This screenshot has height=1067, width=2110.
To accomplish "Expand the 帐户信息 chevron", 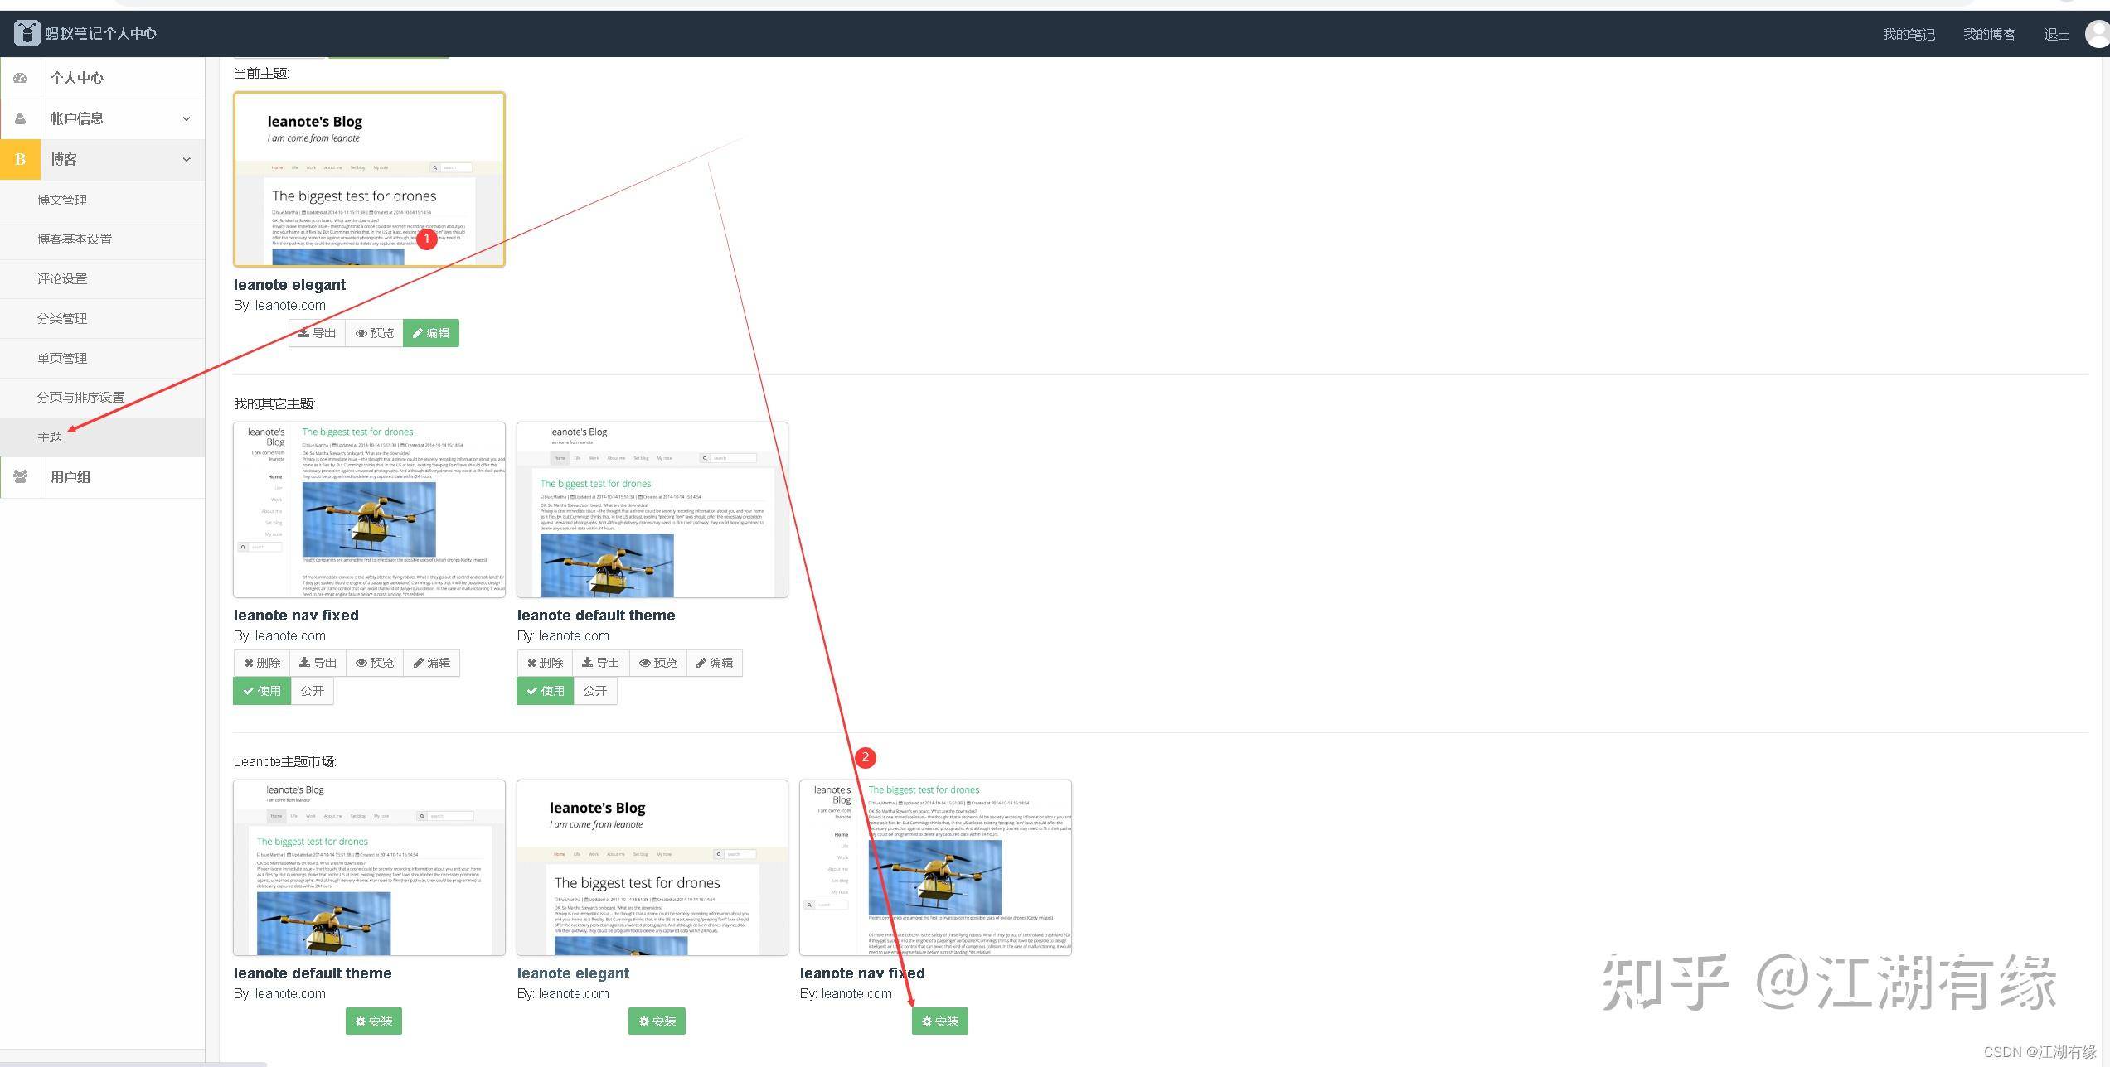I will (187, 118).
